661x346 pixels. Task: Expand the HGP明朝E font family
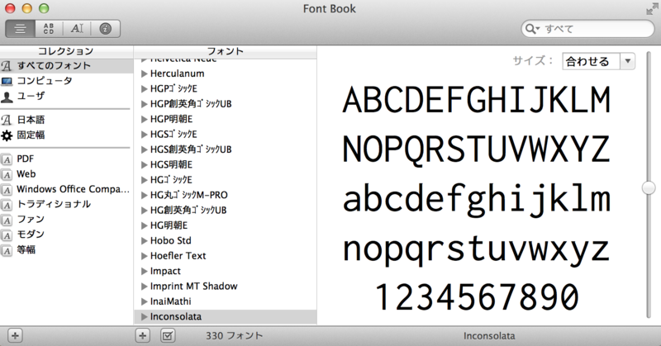[144, 119]
